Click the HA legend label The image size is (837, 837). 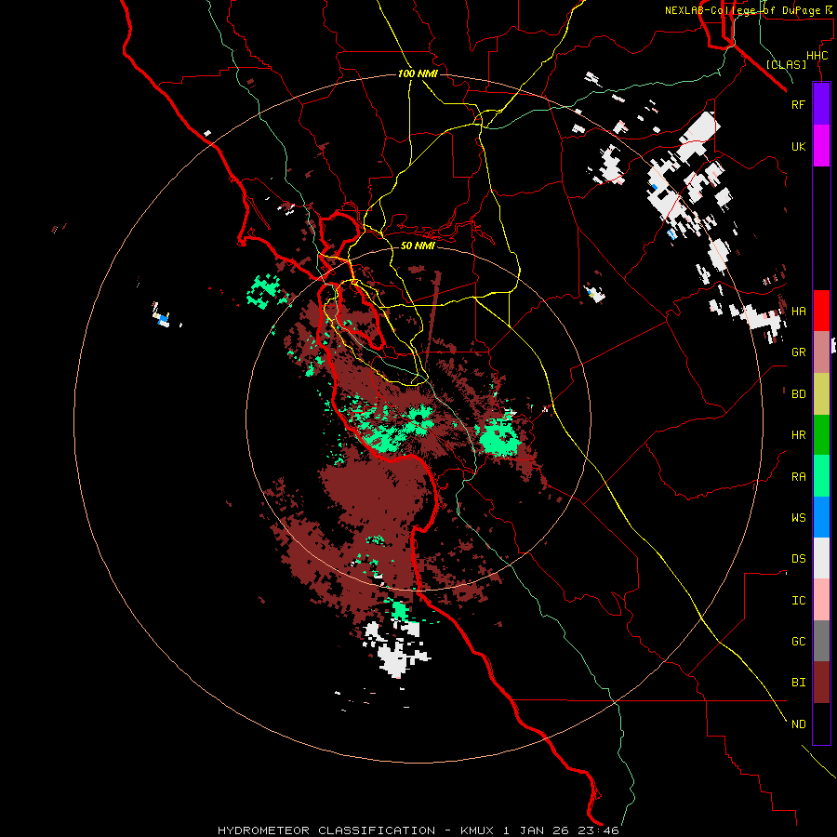(798, 311)
